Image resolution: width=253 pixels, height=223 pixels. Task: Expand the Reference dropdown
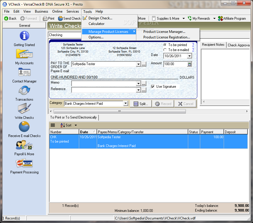pyautogui.click(x=138, y=90)
